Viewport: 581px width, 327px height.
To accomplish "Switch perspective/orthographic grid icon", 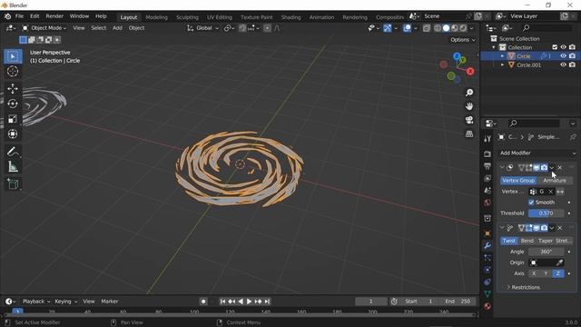I will (x=469, y=134).
